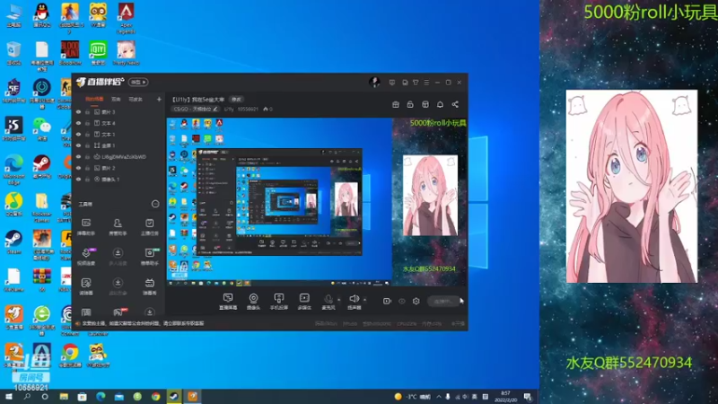Click the lock icon above the preview

coord(410,104)
